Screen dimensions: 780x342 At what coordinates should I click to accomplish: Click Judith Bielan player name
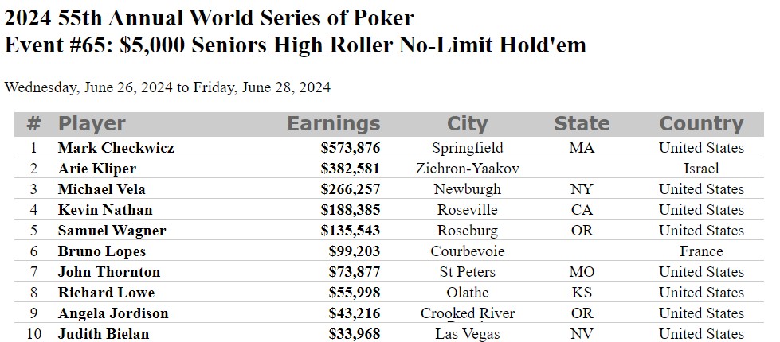point(104,334)
